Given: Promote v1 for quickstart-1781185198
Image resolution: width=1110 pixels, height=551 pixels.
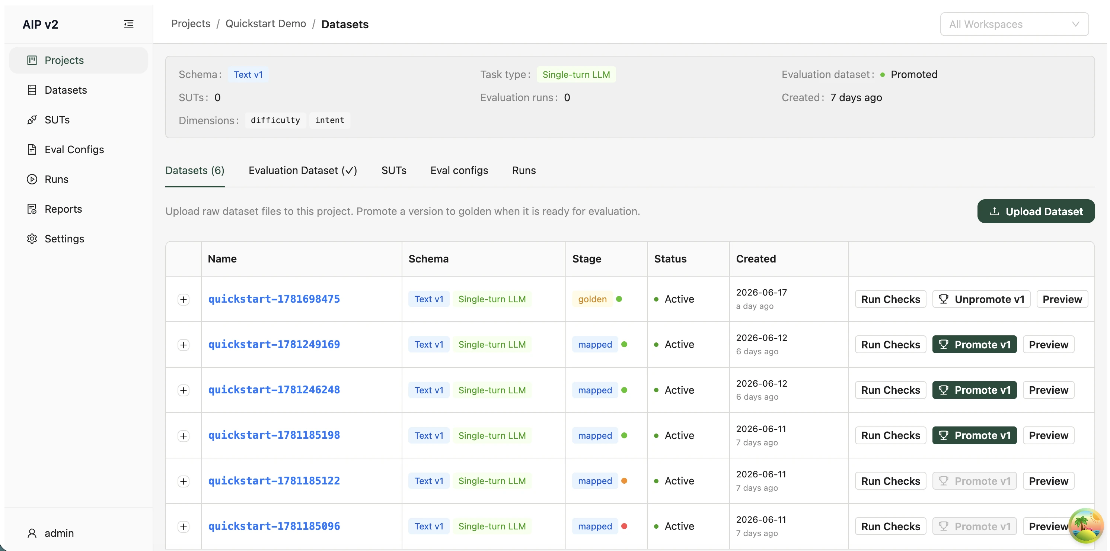Looking at the screenshot, I should [x=974, y=436].
